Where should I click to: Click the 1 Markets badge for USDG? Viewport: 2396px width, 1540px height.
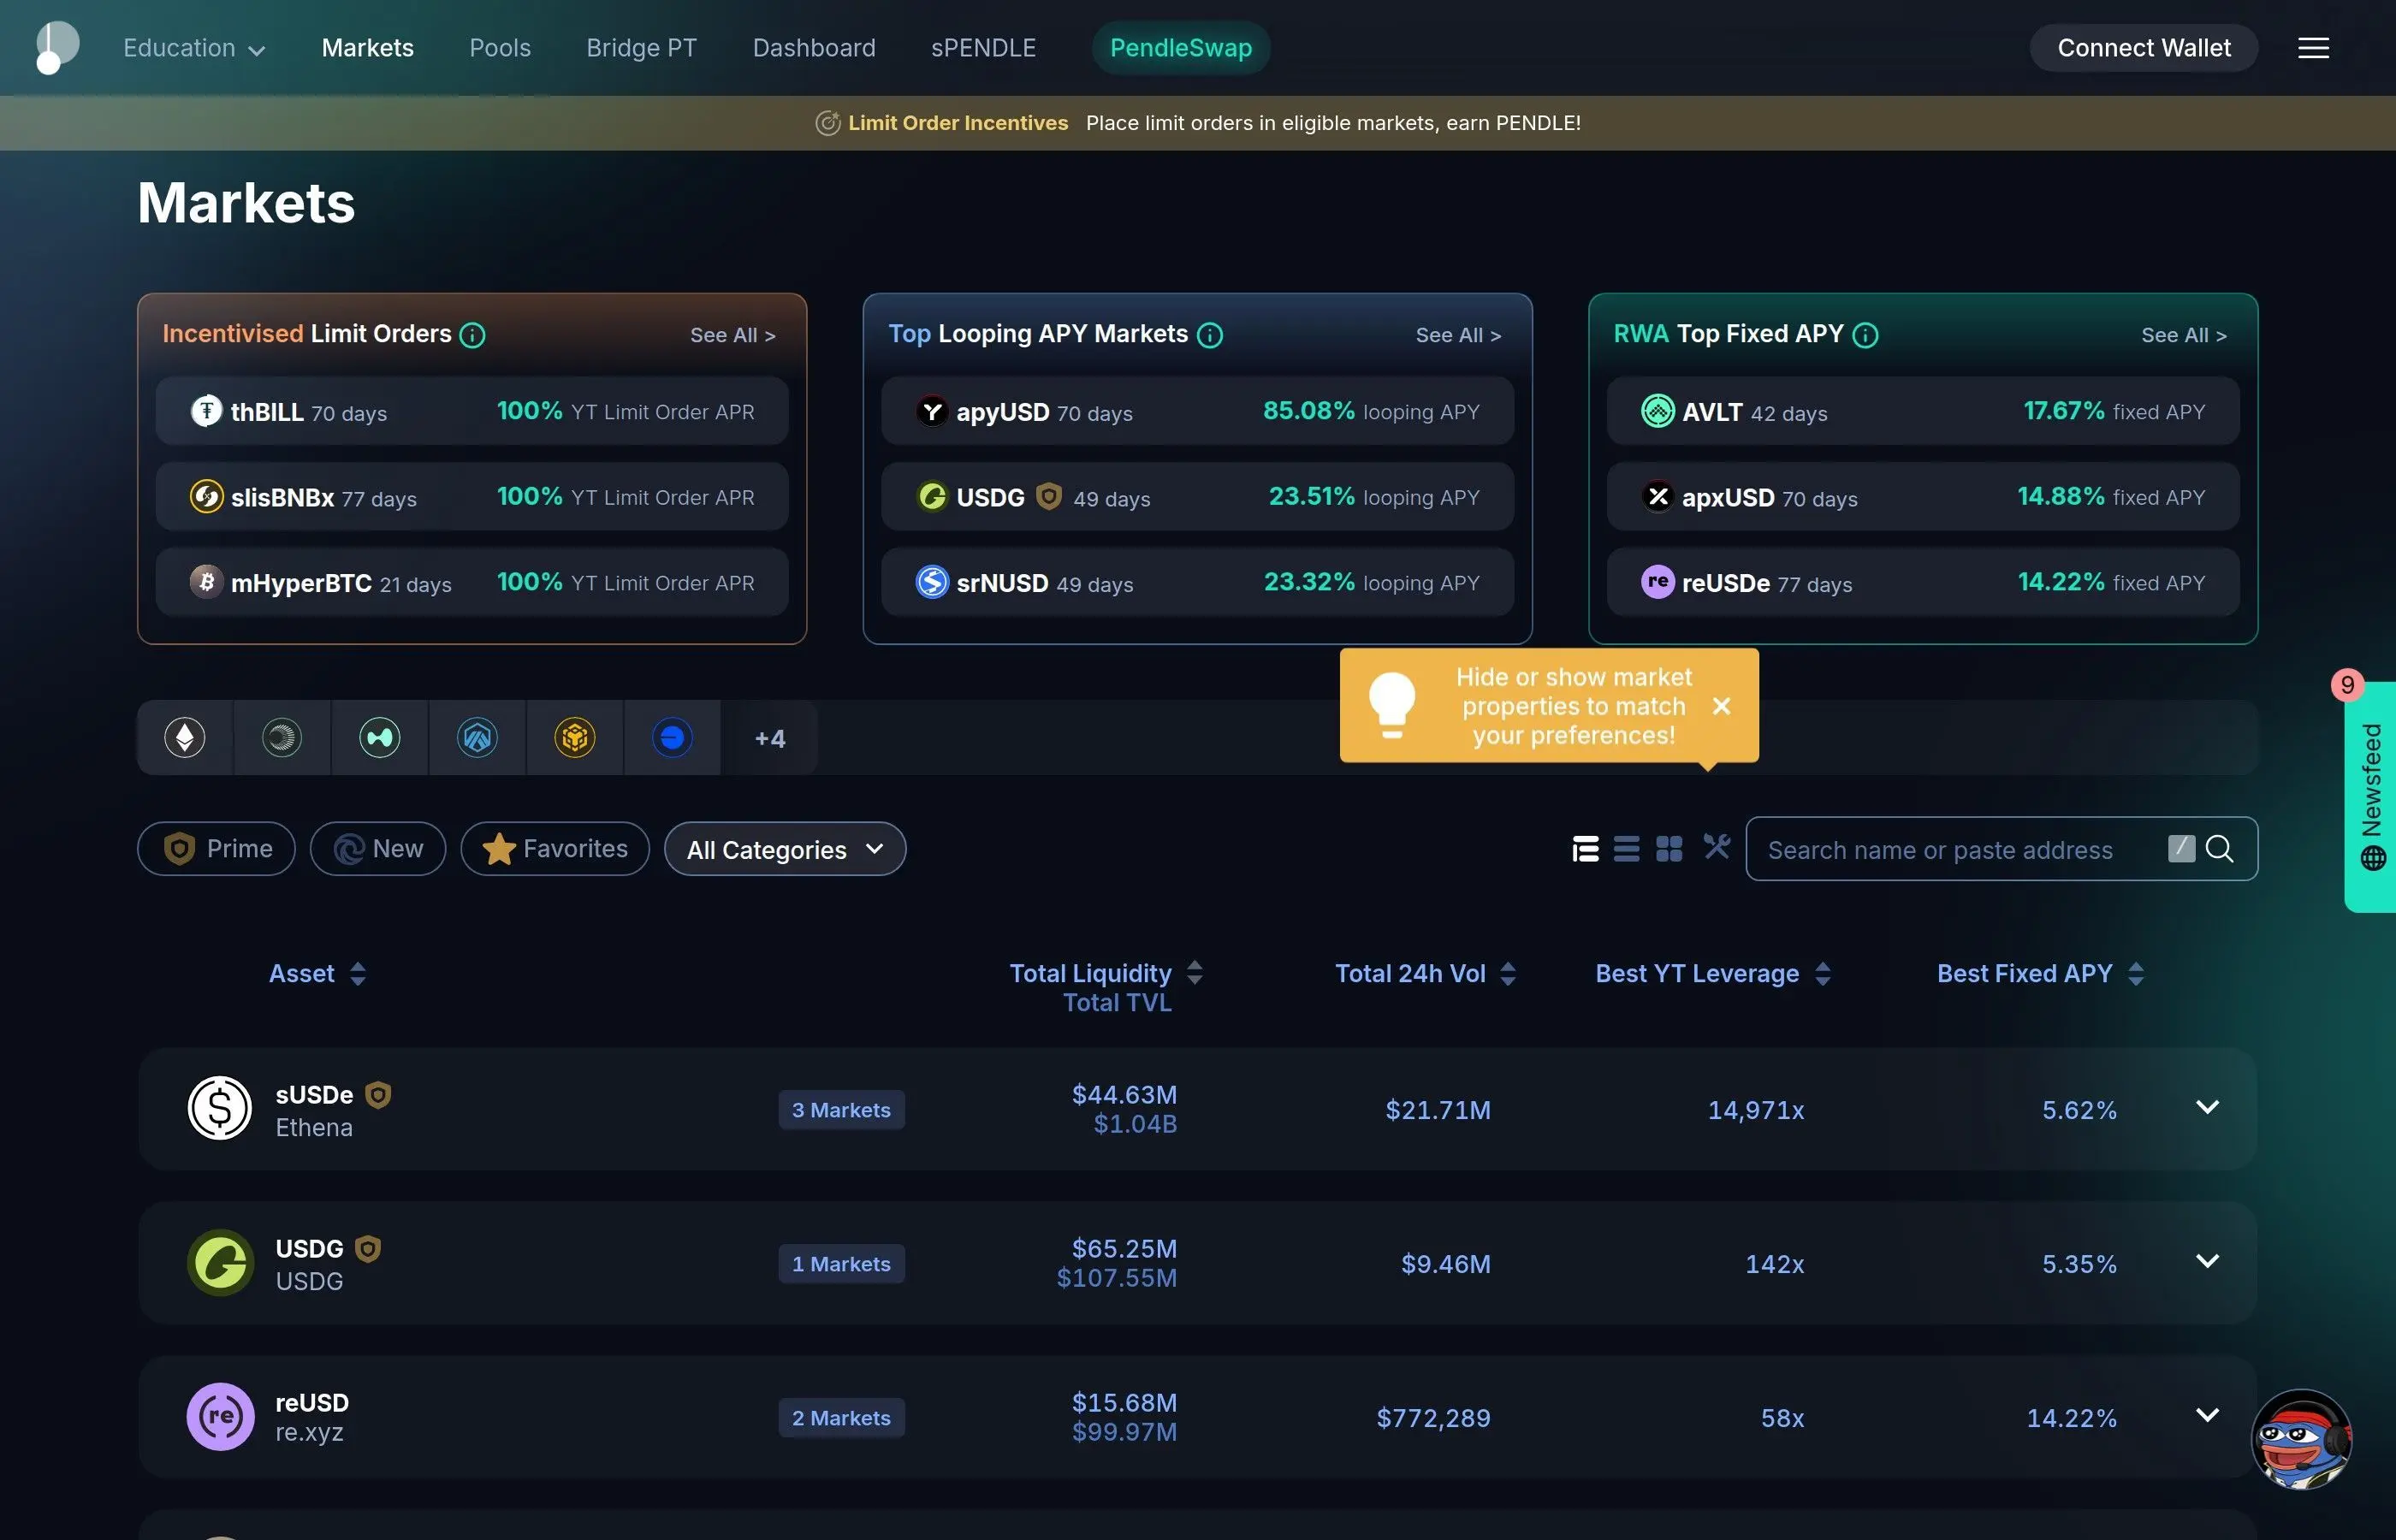[x=841, y=1264]
